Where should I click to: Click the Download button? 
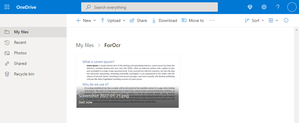point(164,20)
